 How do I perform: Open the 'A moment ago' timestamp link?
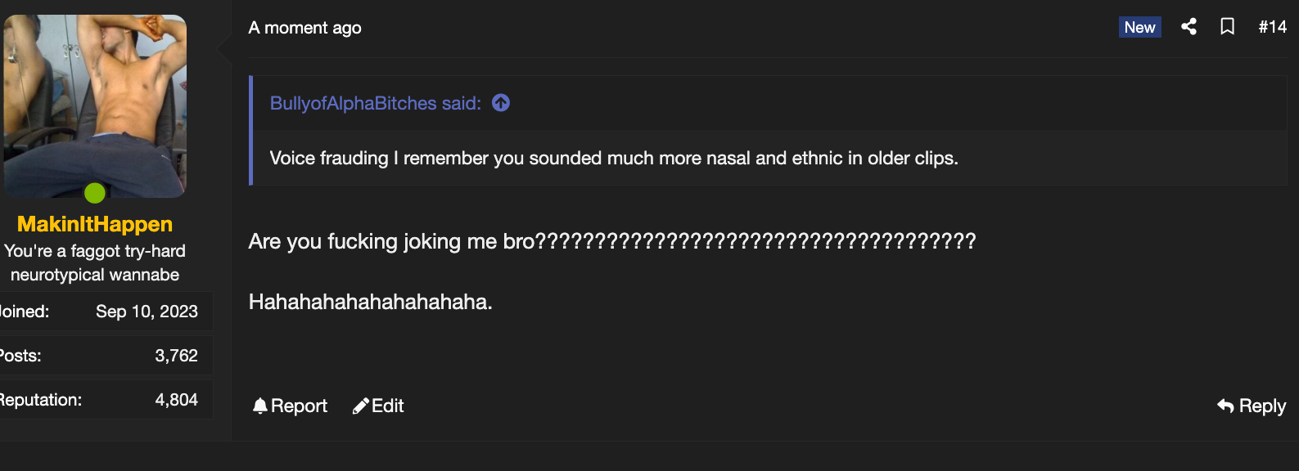[304, 28]
